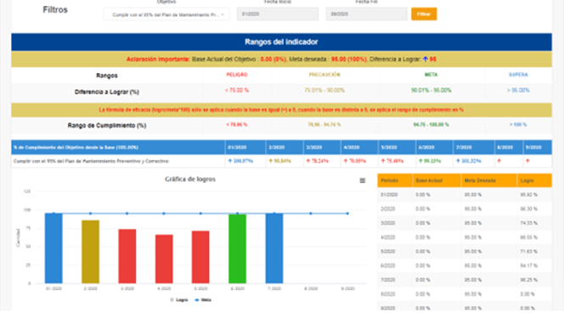This screenshot has width=564, height=319.
Task: Click the Meta line point above 8/2020
Action: (311, 214)
